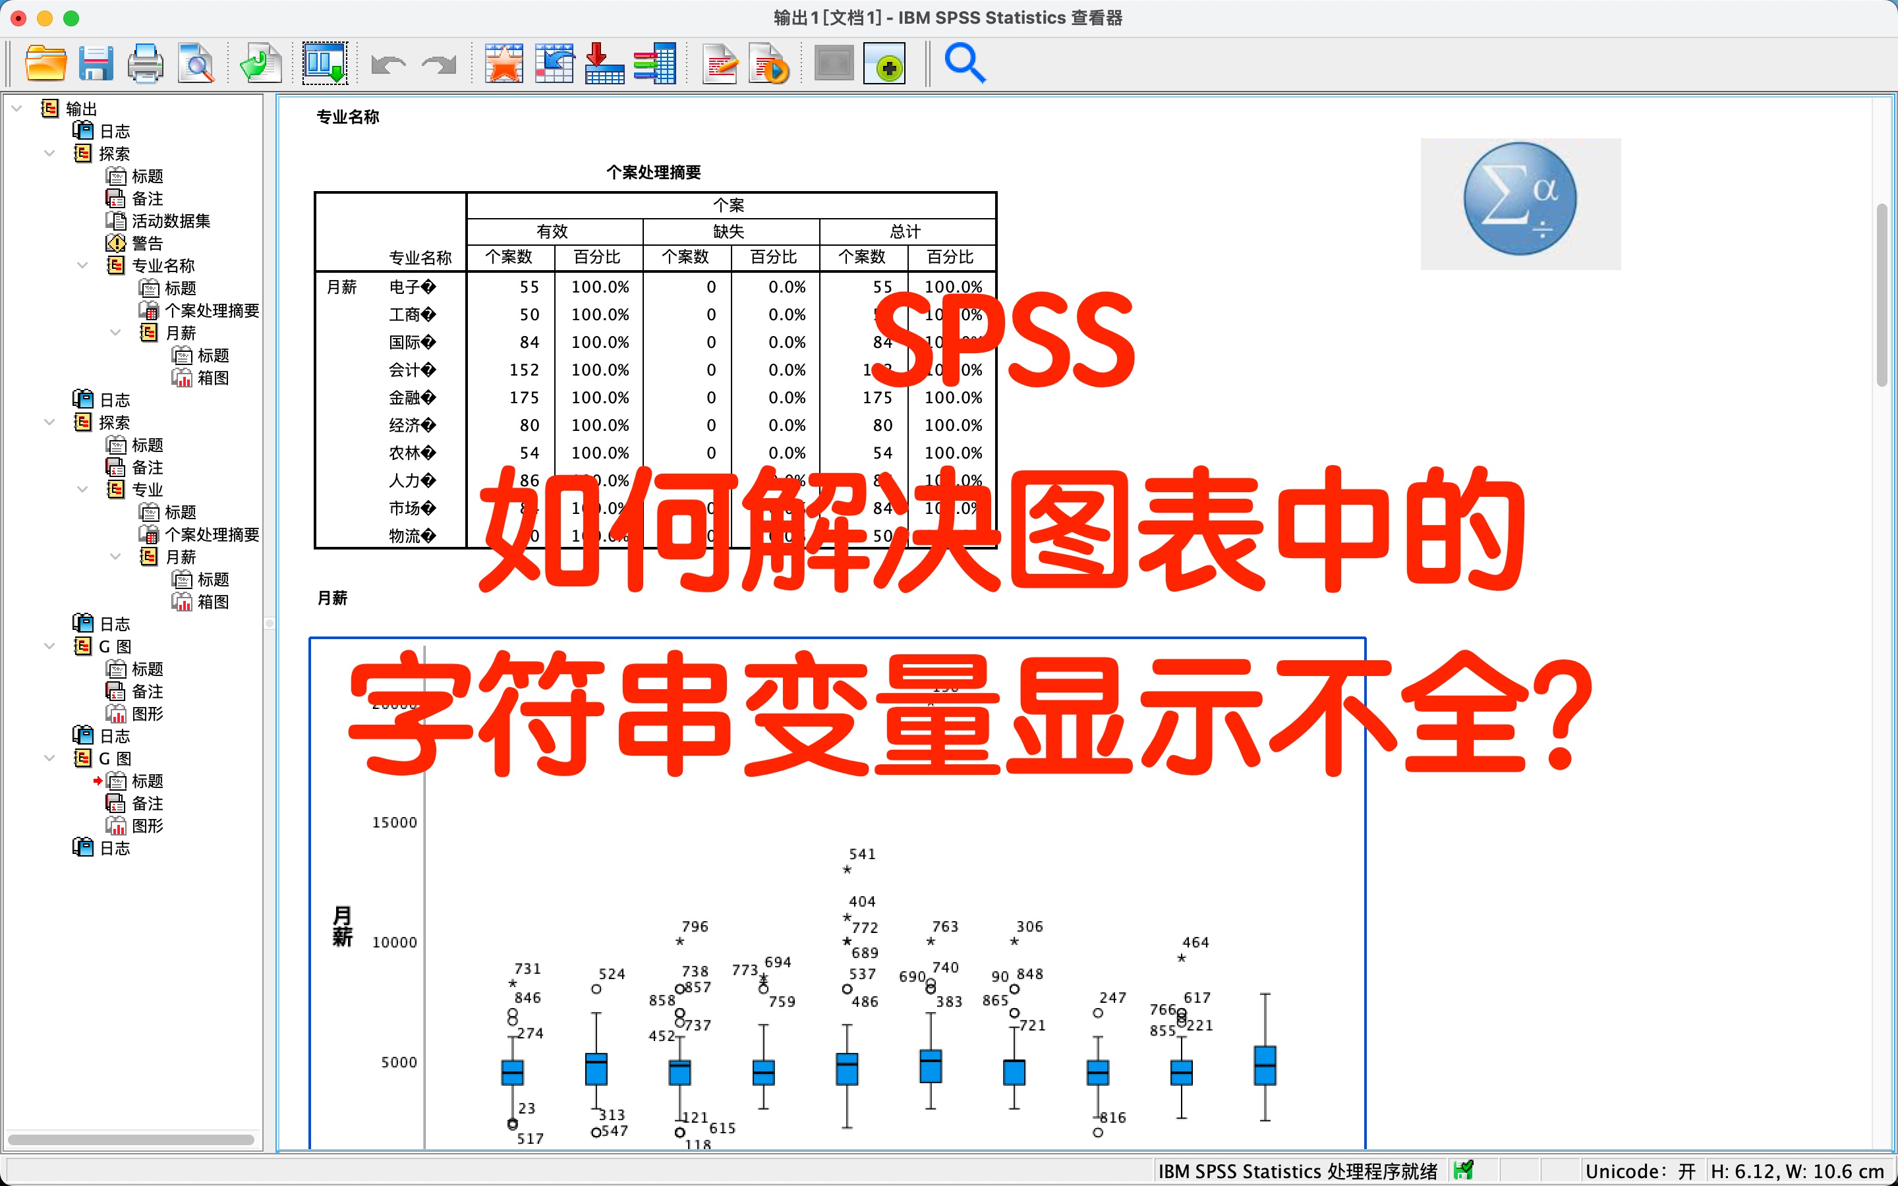Print the output with the printer icon
The height and width of the screenshot is (1186, 1898).
pyautogui.click(x=146, y=63)
